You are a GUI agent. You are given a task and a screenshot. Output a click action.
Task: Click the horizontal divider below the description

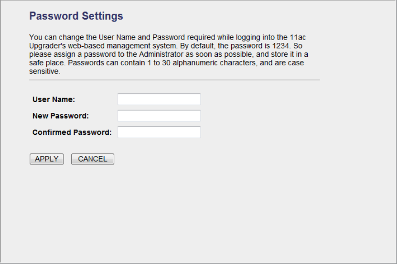[174, 80]
